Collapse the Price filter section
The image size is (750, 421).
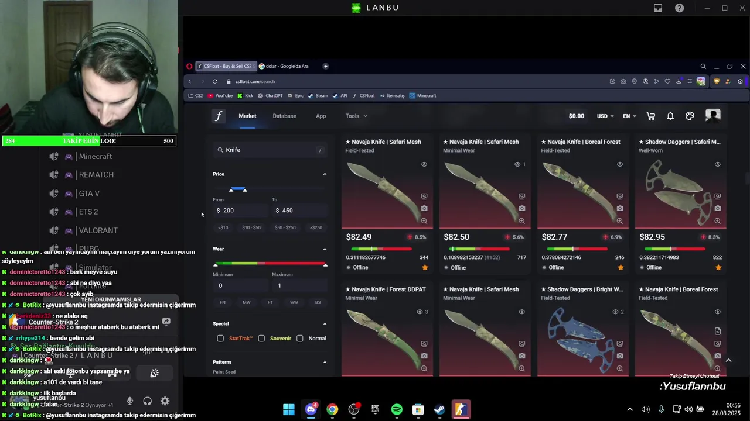[325, 174]
